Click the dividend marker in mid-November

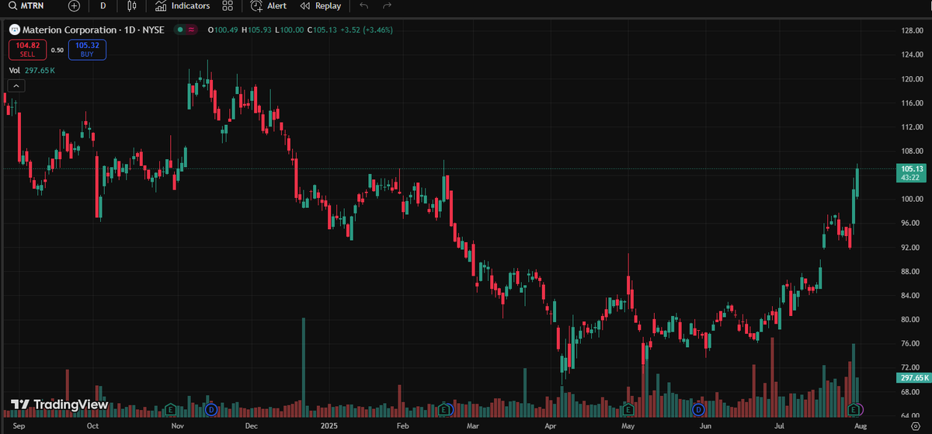(x=210, y=409)
